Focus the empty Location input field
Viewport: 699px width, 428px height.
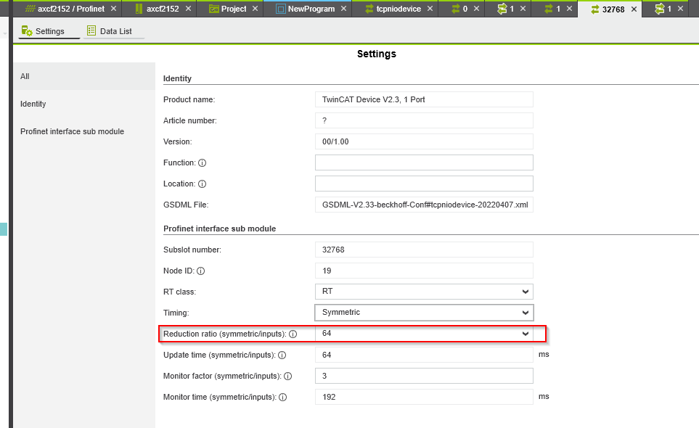pyautogui.click(x=424, y=184)
